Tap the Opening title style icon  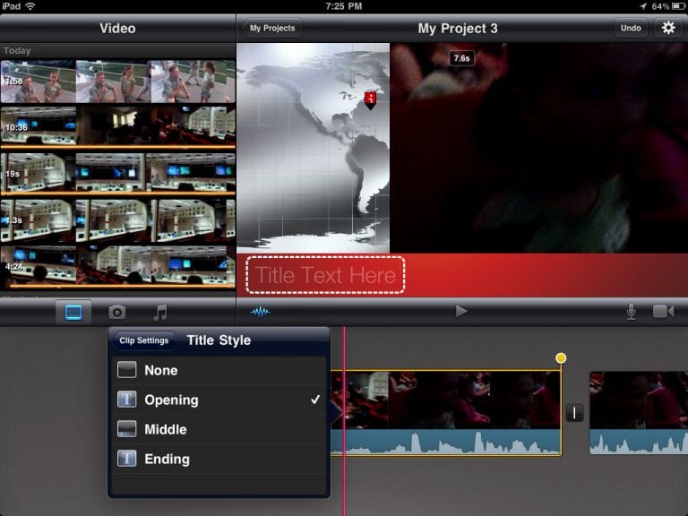127,400
